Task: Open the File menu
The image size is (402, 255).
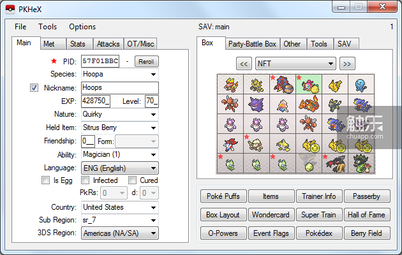Action: click(x=20, y=27)
